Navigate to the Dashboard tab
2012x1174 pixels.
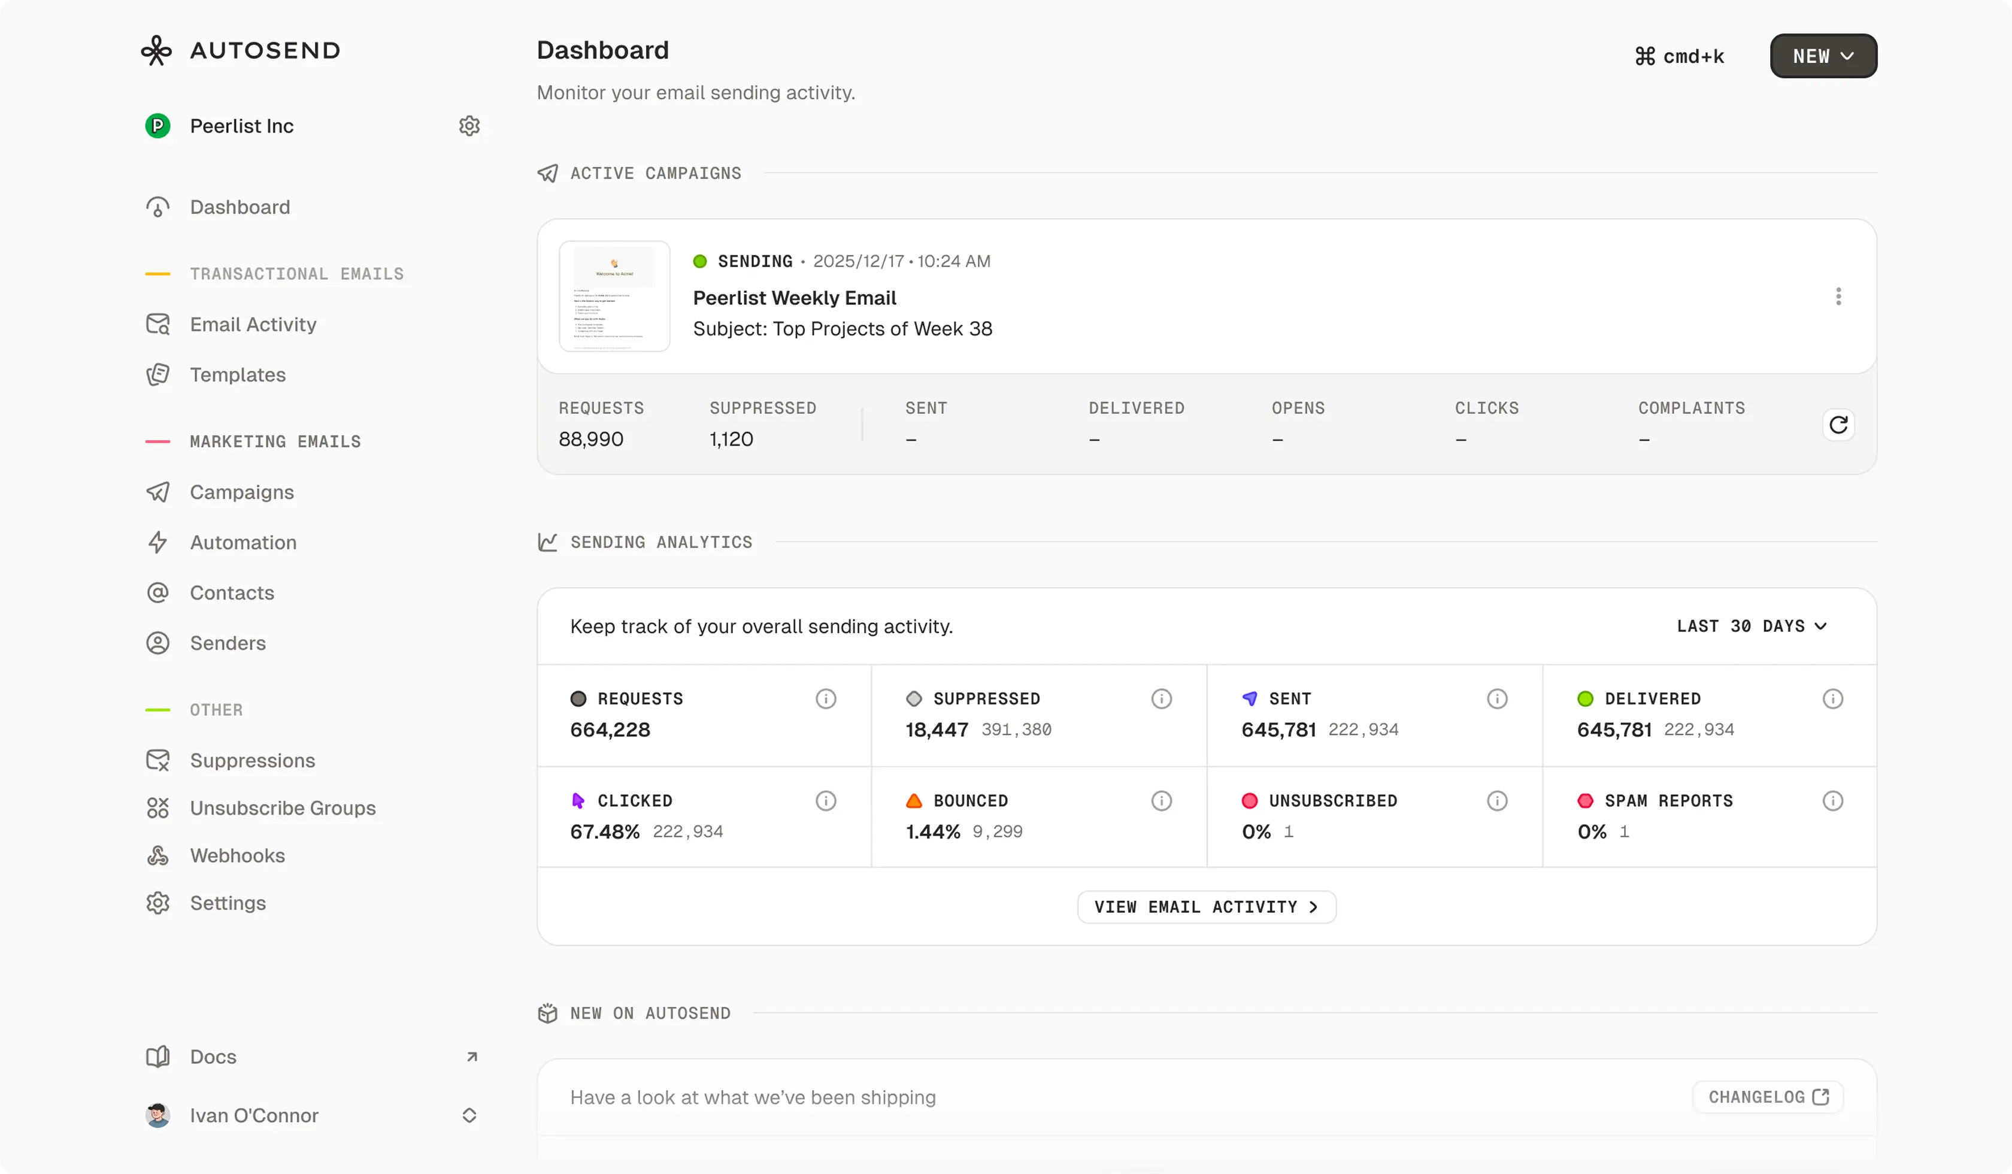click(x=240, y=207)
